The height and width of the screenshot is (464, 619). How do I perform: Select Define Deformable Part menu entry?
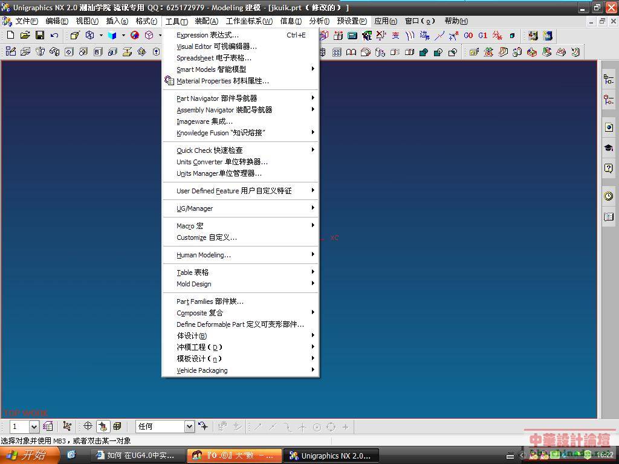(241, 324)
